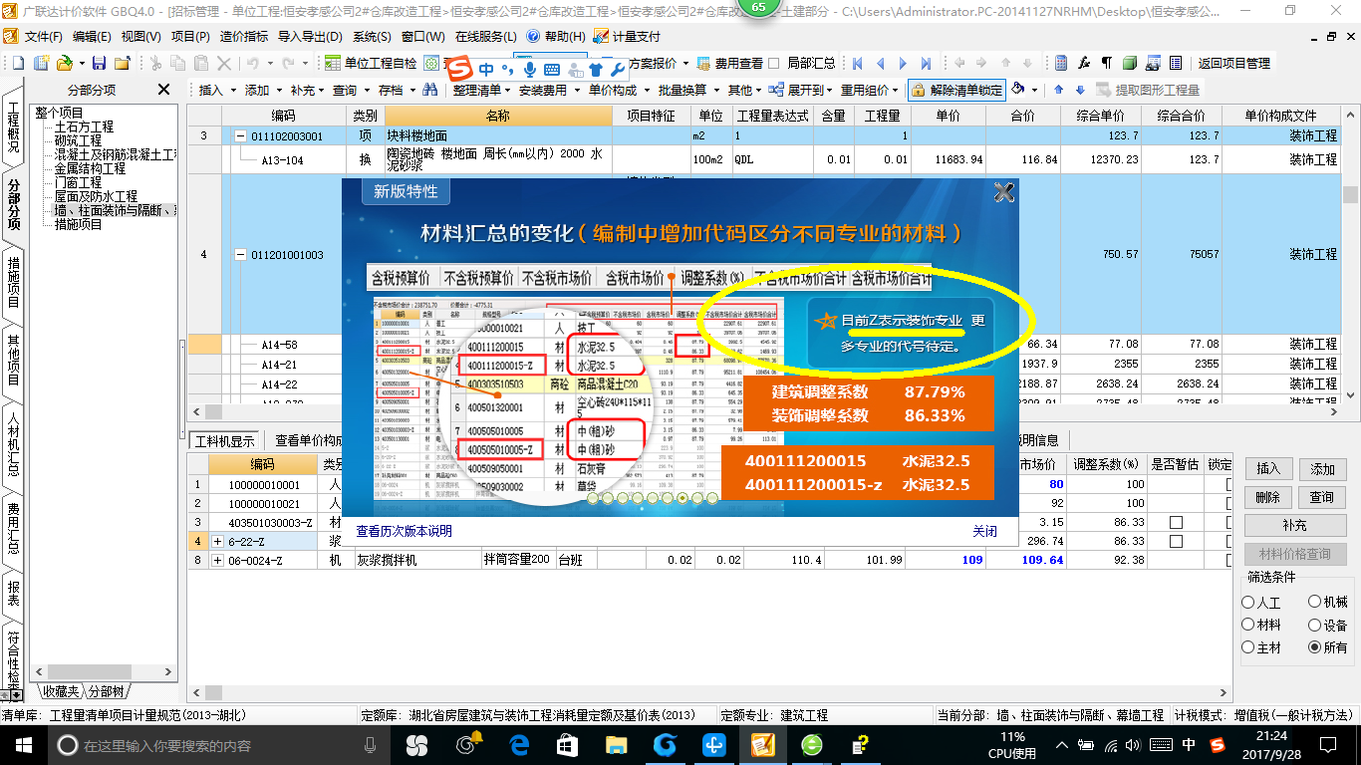Image resolution: width=1361 pixels, height=765 pixels.
Task: Click Sogou soft keyboard icon
Action: (x=551, y=70)
